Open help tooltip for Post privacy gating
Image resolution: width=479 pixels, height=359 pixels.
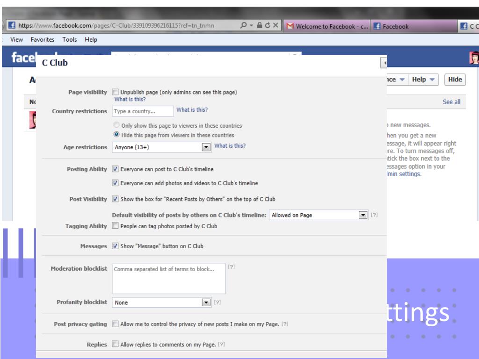point(285,324)
